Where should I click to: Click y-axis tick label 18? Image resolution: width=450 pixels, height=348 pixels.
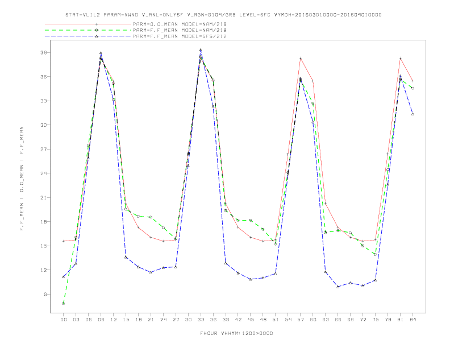44,222
